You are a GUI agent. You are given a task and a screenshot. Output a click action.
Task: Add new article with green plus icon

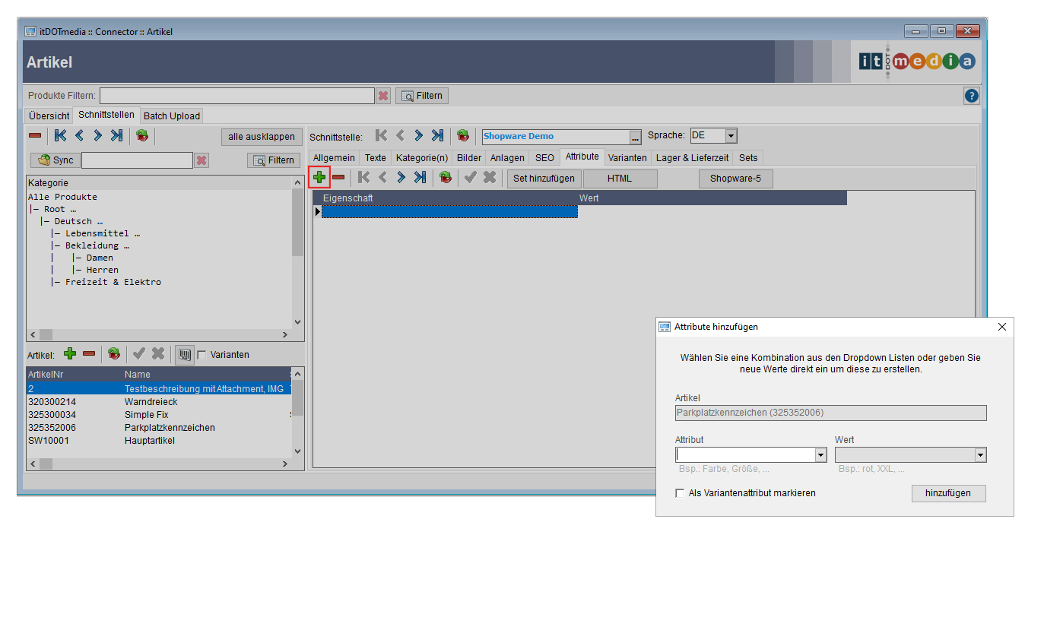[x=70, y=354]
